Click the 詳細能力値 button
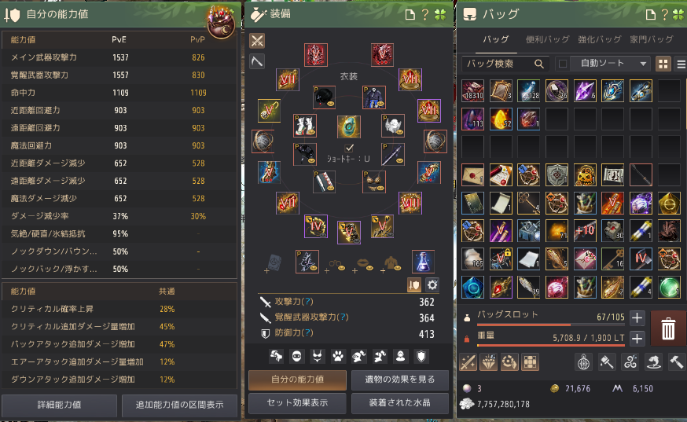The height and width of the screenshot is (422, 687). coord(59,405)
